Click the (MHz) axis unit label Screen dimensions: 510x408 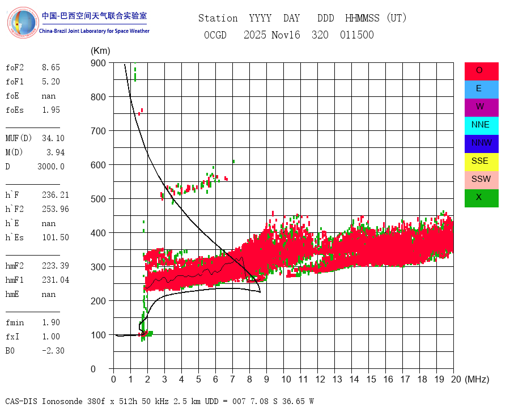(x=477, y=379)
